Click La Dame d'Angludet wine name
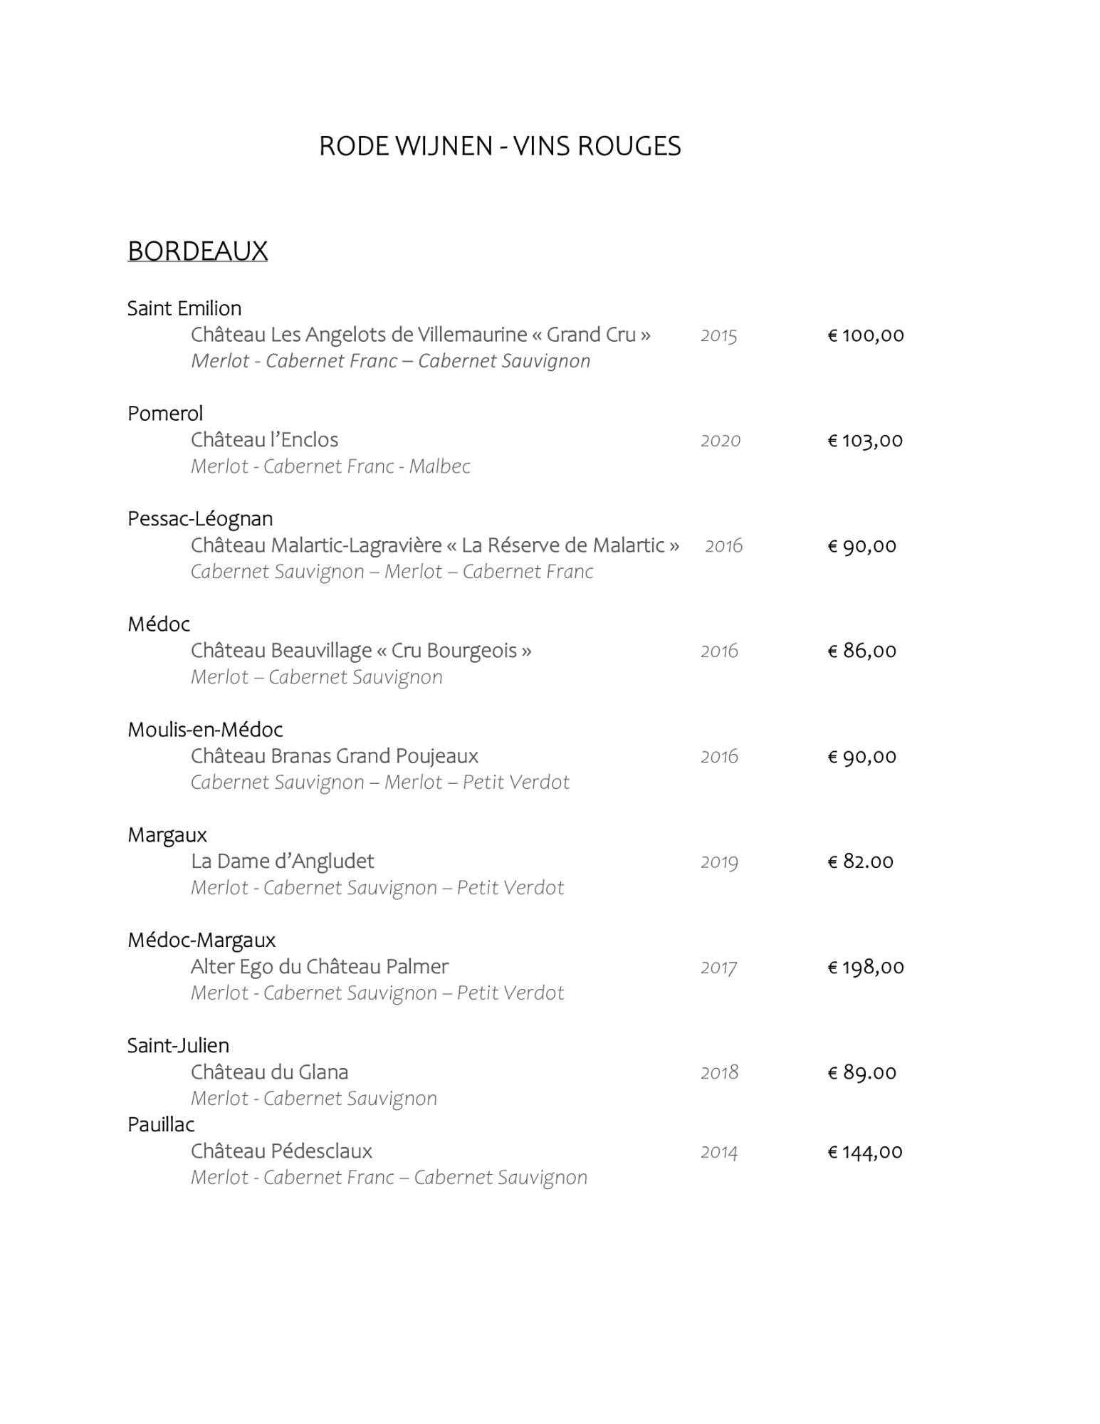 [282, 862]
